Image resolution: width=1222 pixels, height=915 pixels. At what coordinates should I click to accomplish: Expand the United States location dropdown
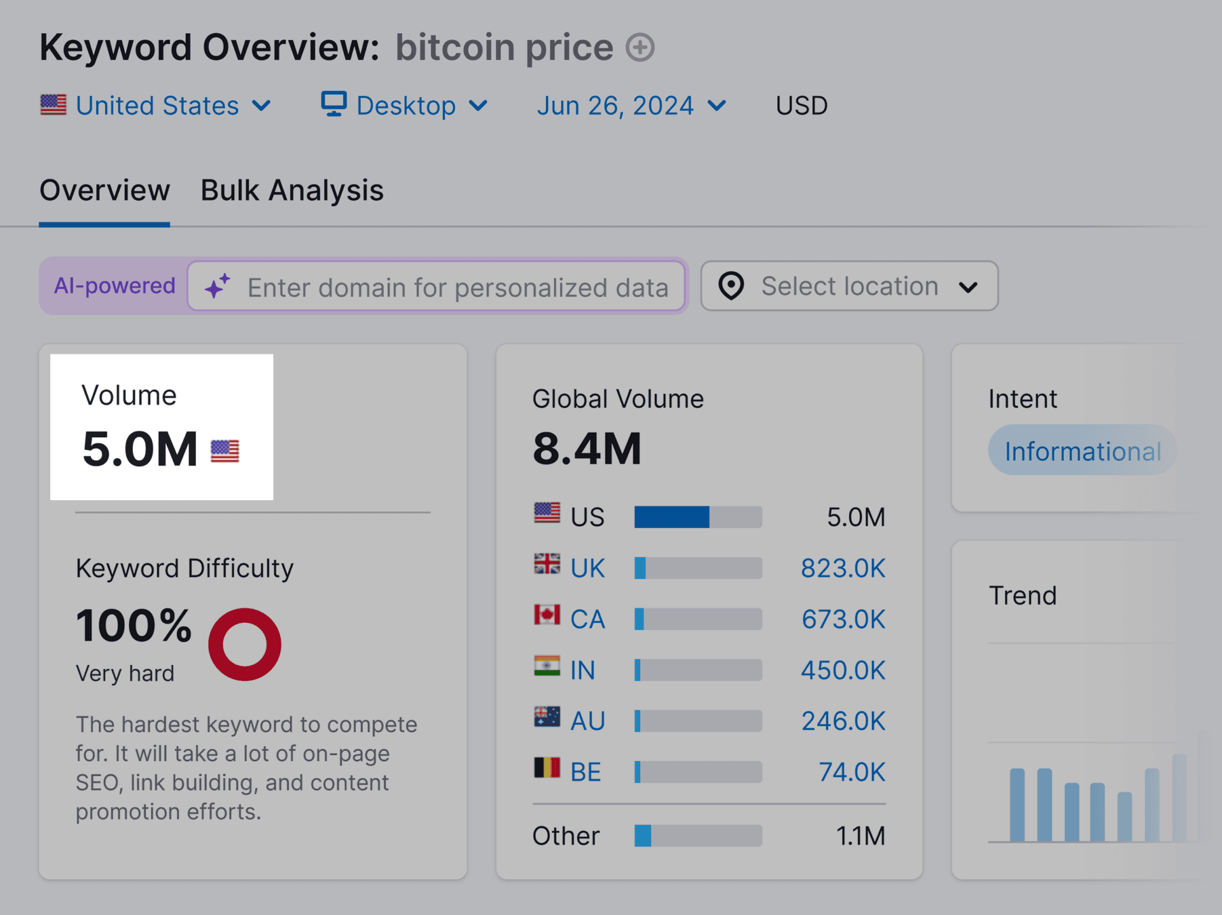262,106
